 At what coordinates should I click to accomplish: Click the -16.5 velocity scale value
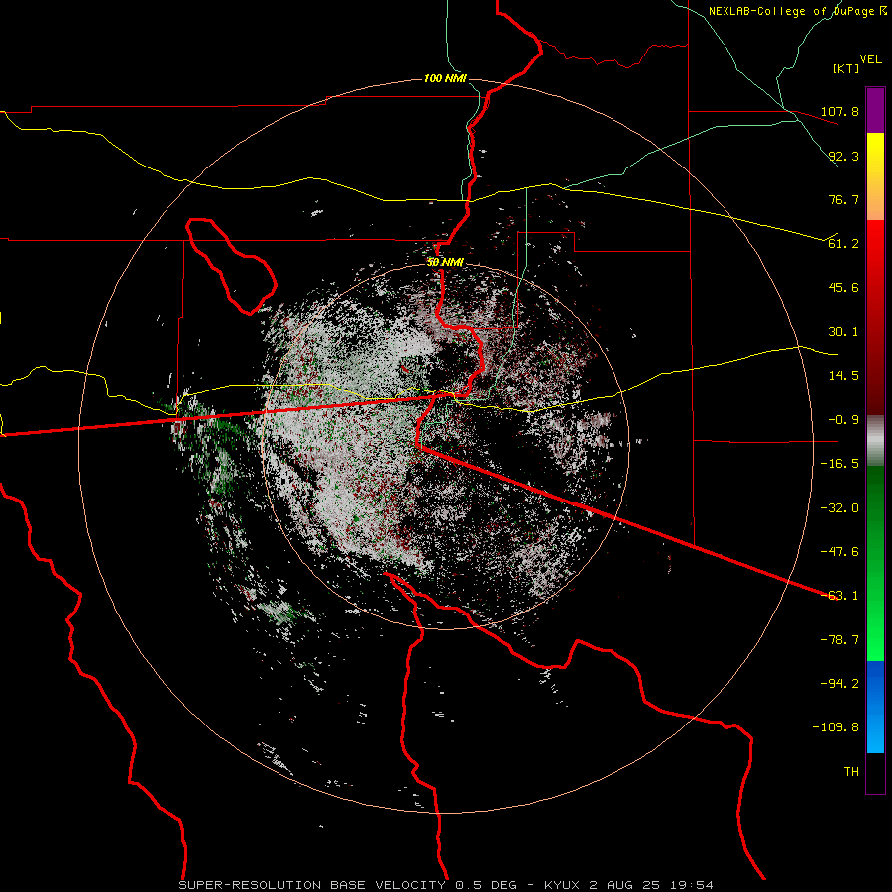point(839,463)
